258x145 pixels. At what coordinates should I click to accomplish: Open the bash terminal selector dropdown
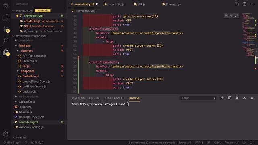(198, 98)
